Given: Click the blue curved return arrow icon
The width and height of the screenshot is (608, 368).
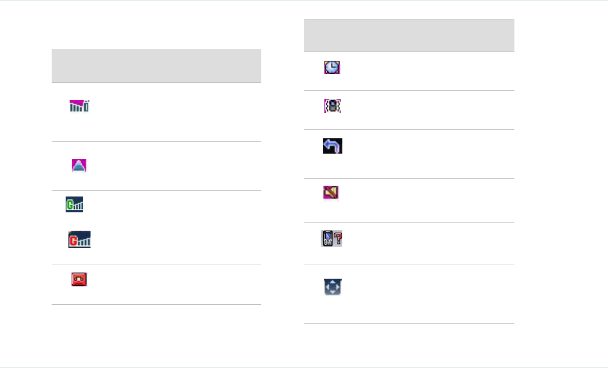Looking at the screenshot, I should pyautogui.click(x=332, y=146).
